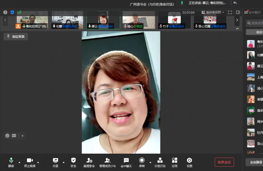
Task: Switch to the 会中聊天 tab in side panel
Action: click(x=253, y=12)
